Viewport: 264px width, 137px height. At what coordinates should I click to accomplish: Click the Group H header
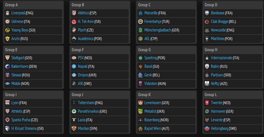click(211, 50)
